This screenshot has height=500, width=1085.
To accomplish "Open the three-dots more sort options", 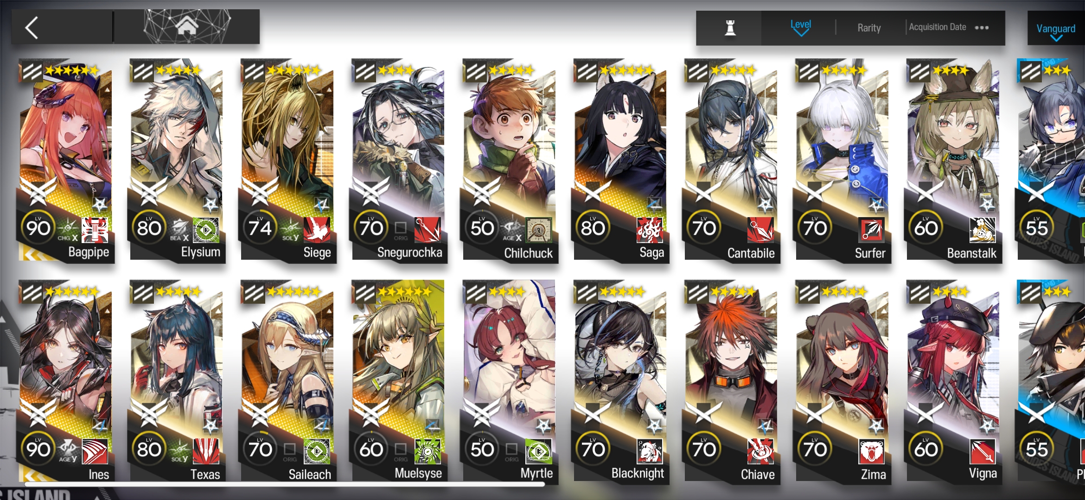I will (x=982, y=28).
